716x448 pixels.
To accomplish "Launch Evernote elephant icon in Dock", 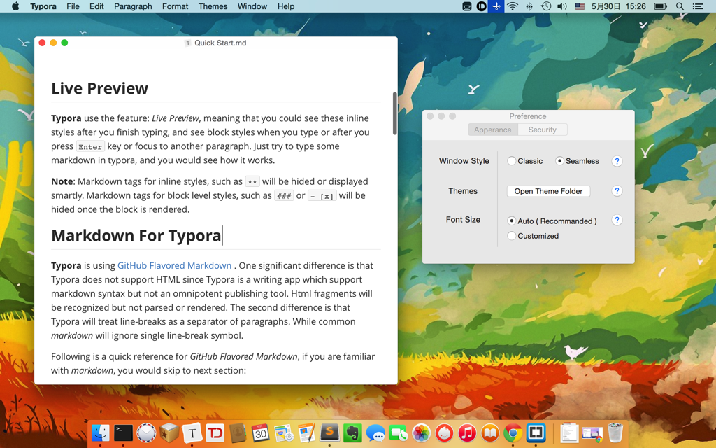I will (x=352, y=433).
